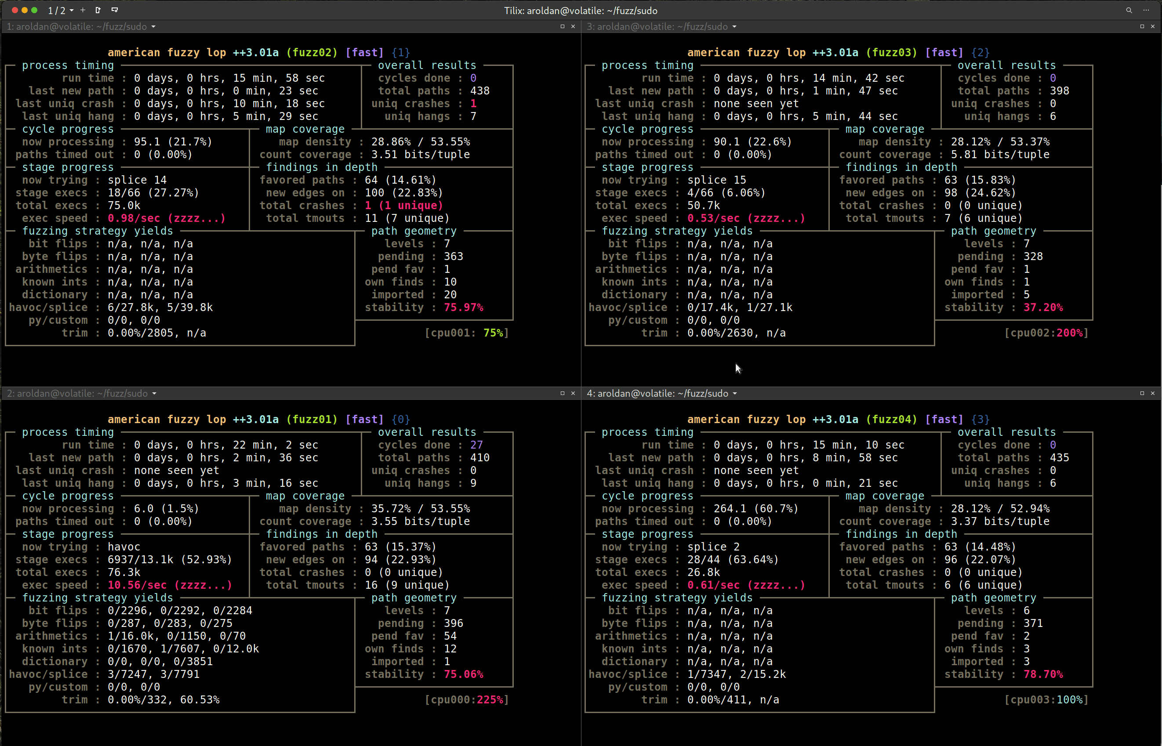Click the fuzz03 banner title text
The height and width of the screenshot is (746, 1162).
pos(838,52)
